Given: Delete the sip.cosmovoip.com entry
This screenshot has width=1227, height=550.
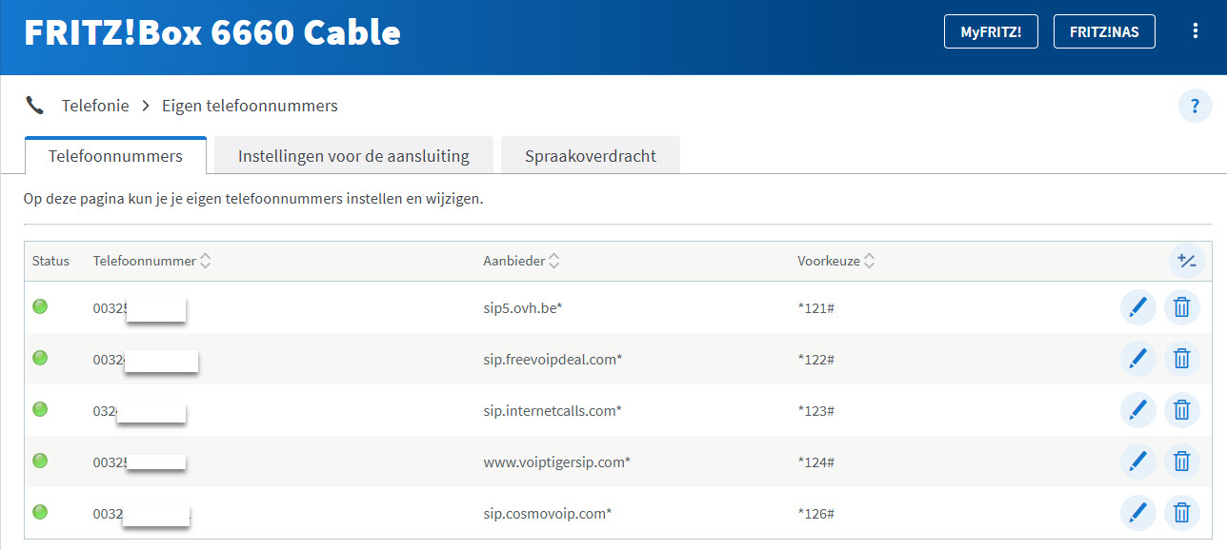Looking at the screenshot, I should coord(1181,513).
